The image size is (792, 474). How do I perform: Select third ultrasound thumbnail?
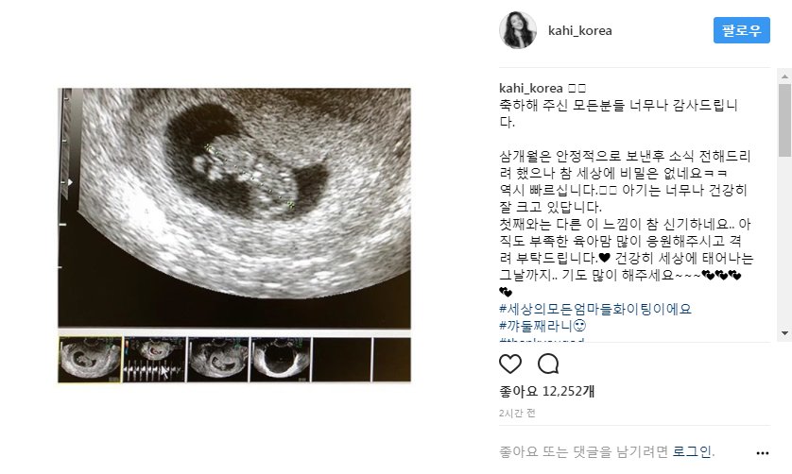click(217, 360)
